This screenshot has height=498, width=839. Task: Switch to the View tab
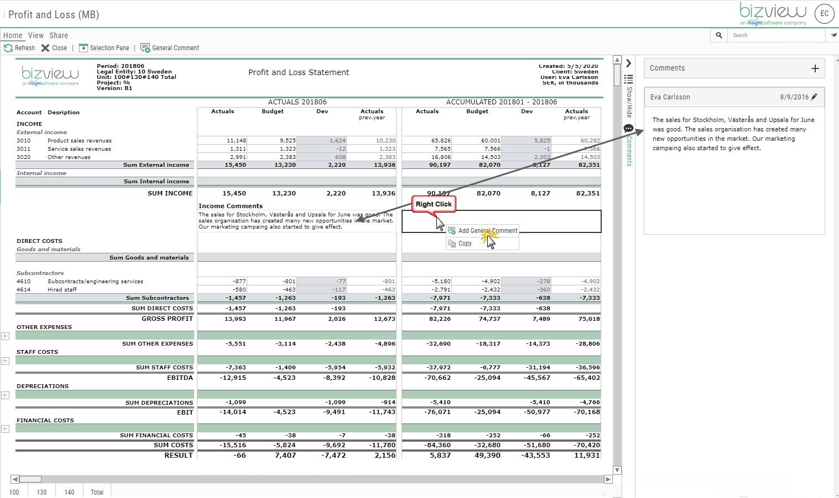36,35
